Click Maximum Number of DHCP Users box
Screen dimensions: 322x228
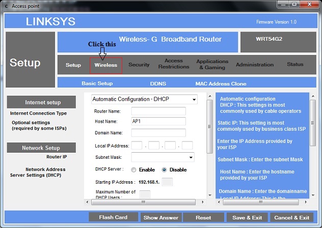tap(145, 194)
